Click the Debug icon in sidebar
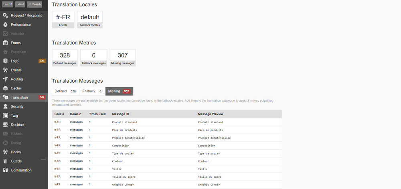The width and height of the screenshot is (401, 189). pos(5,143)
